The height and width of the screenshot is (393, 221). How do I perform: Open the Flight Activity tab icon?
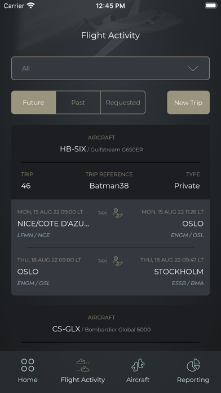click(83, 365)
